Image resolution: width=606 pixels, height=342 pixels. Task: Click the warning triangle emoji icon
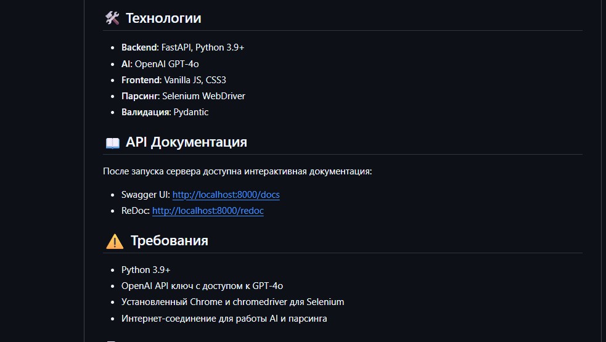click(115, 241)
